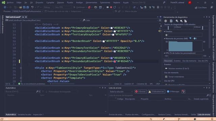Click the bookmark toolbar icon
This screenshot has width=216, height=121.
coord(158,7)
